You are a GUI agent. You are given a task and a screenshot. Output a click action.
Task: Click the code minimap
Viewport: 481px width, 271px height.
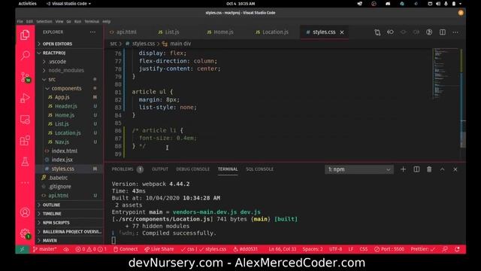click(x=446, y=74)
